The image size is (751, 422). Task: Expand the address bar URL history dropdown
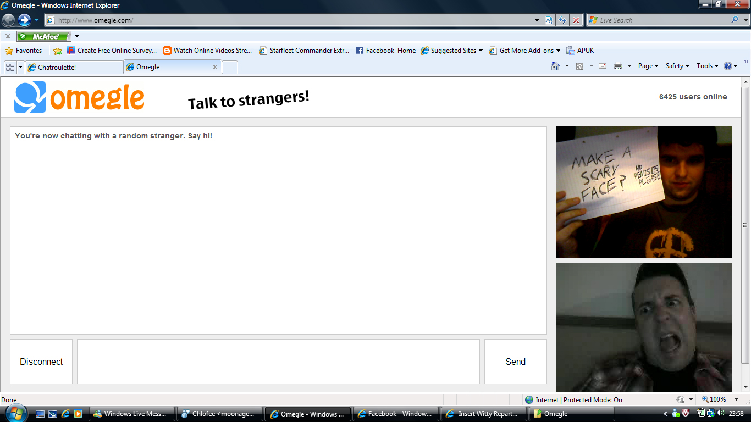(537, 20)
